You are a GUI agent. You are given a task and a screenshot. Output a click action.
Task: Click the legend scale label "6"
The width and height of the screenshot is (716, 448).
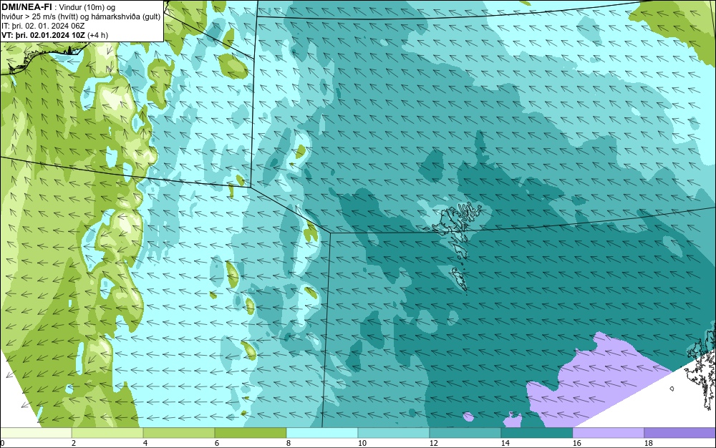pyautogui.click(x=216, y=443)
